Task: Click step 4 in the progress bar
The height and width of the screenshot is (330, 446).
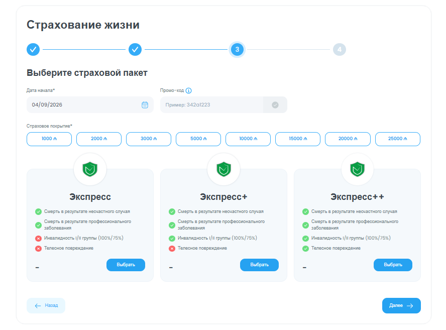Action: tap(339, 50)
